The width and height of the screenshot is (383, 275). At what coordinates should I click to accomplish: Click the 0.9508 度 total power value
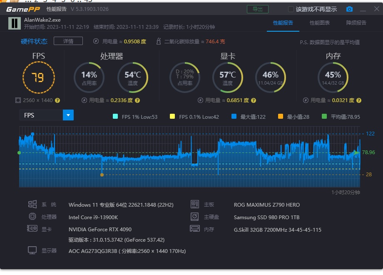coord(135,42)
